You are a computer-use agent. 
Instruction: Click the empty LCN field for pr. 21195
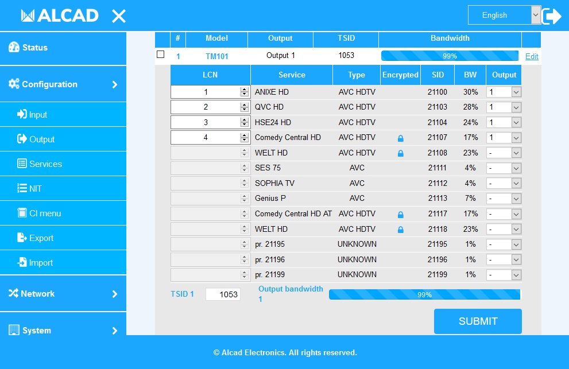(210, 244)
